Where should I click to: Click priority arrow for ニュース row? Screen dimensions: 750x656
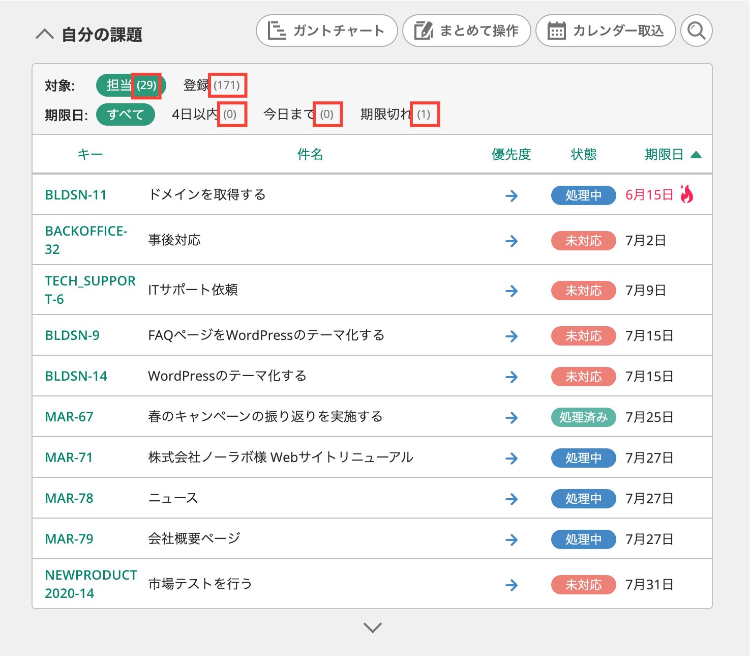[x=512, y=499]
